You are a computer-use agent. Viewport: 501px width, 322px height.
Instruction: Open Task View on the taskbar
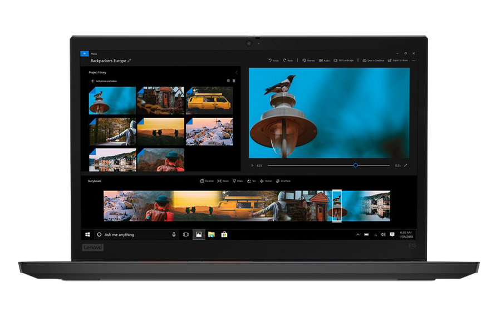tap(186, 235)
